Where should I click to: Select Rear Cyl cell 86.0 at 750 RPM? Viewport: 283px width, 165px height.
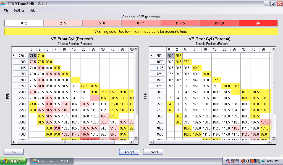170,56
